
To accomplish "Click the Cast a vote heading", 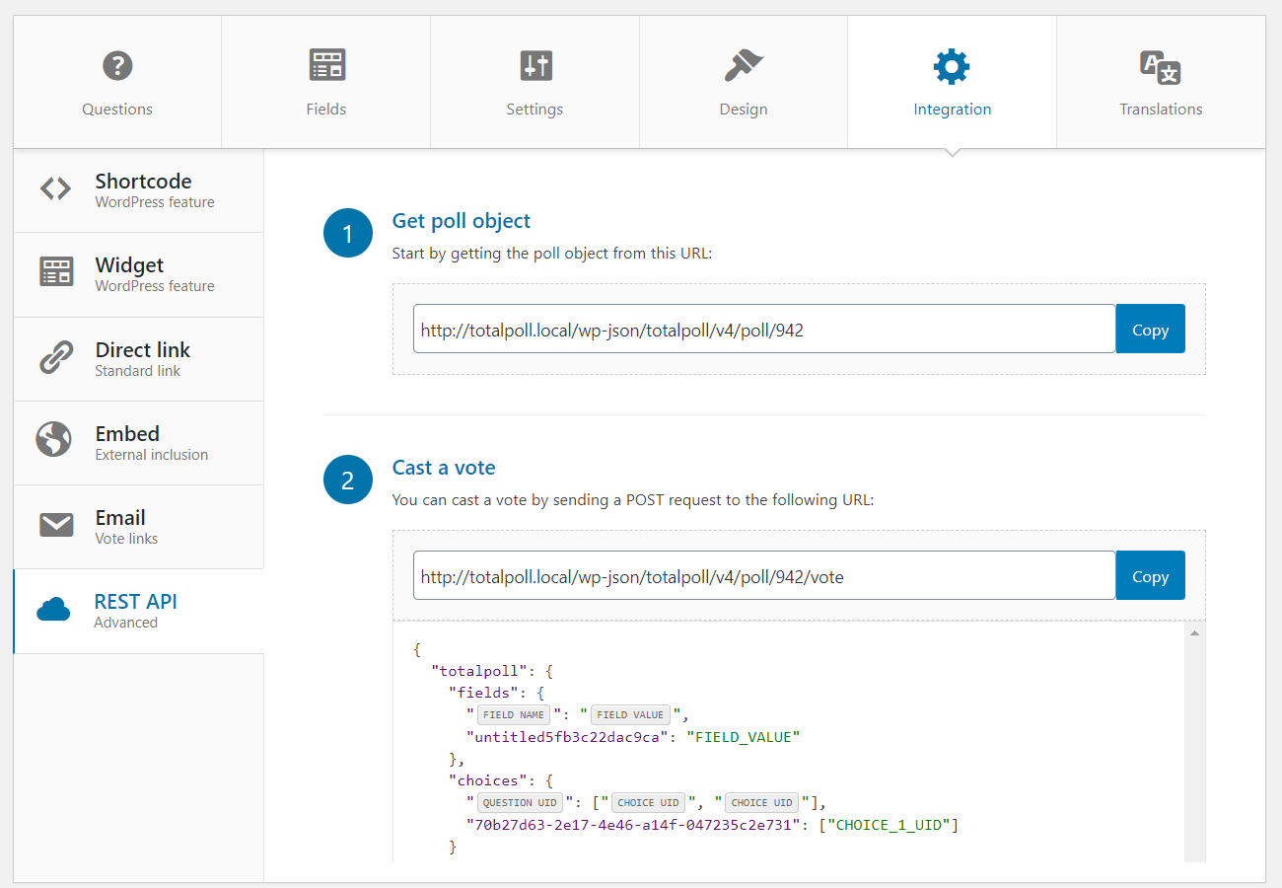I will point(444,468).
